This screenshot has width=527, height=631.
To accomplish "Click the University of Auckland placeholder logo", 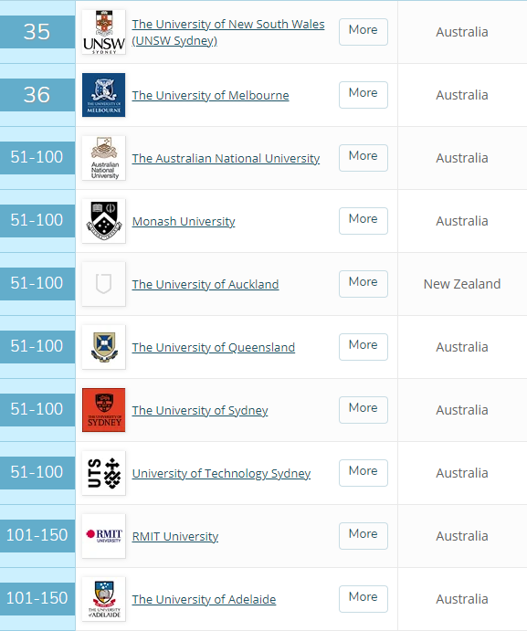I will pos(103,284).
